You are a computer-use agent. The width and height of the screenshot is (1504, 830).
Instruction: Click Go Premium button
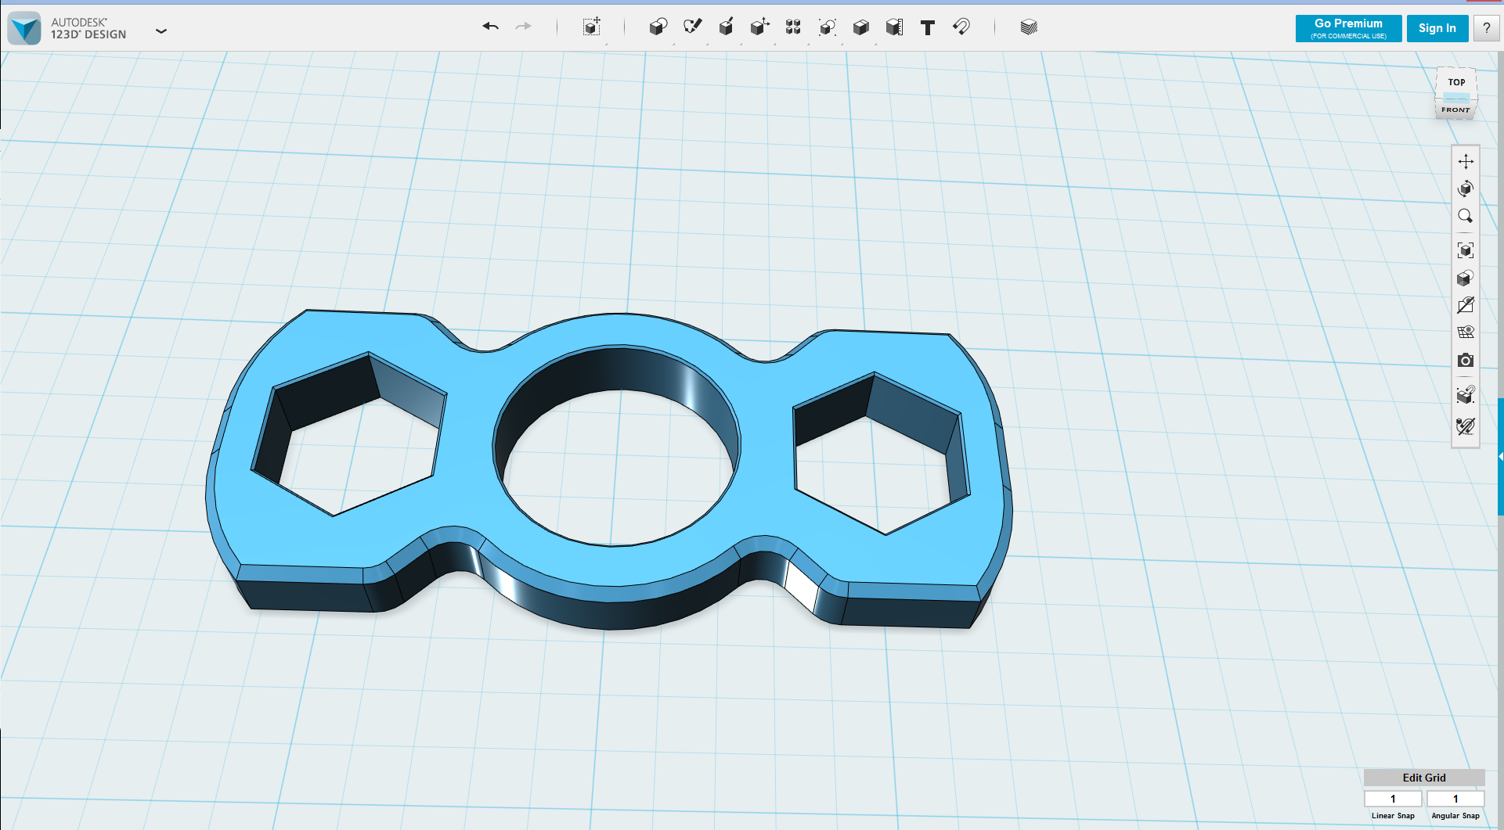pyautogui.click(x=1348, y=28)
